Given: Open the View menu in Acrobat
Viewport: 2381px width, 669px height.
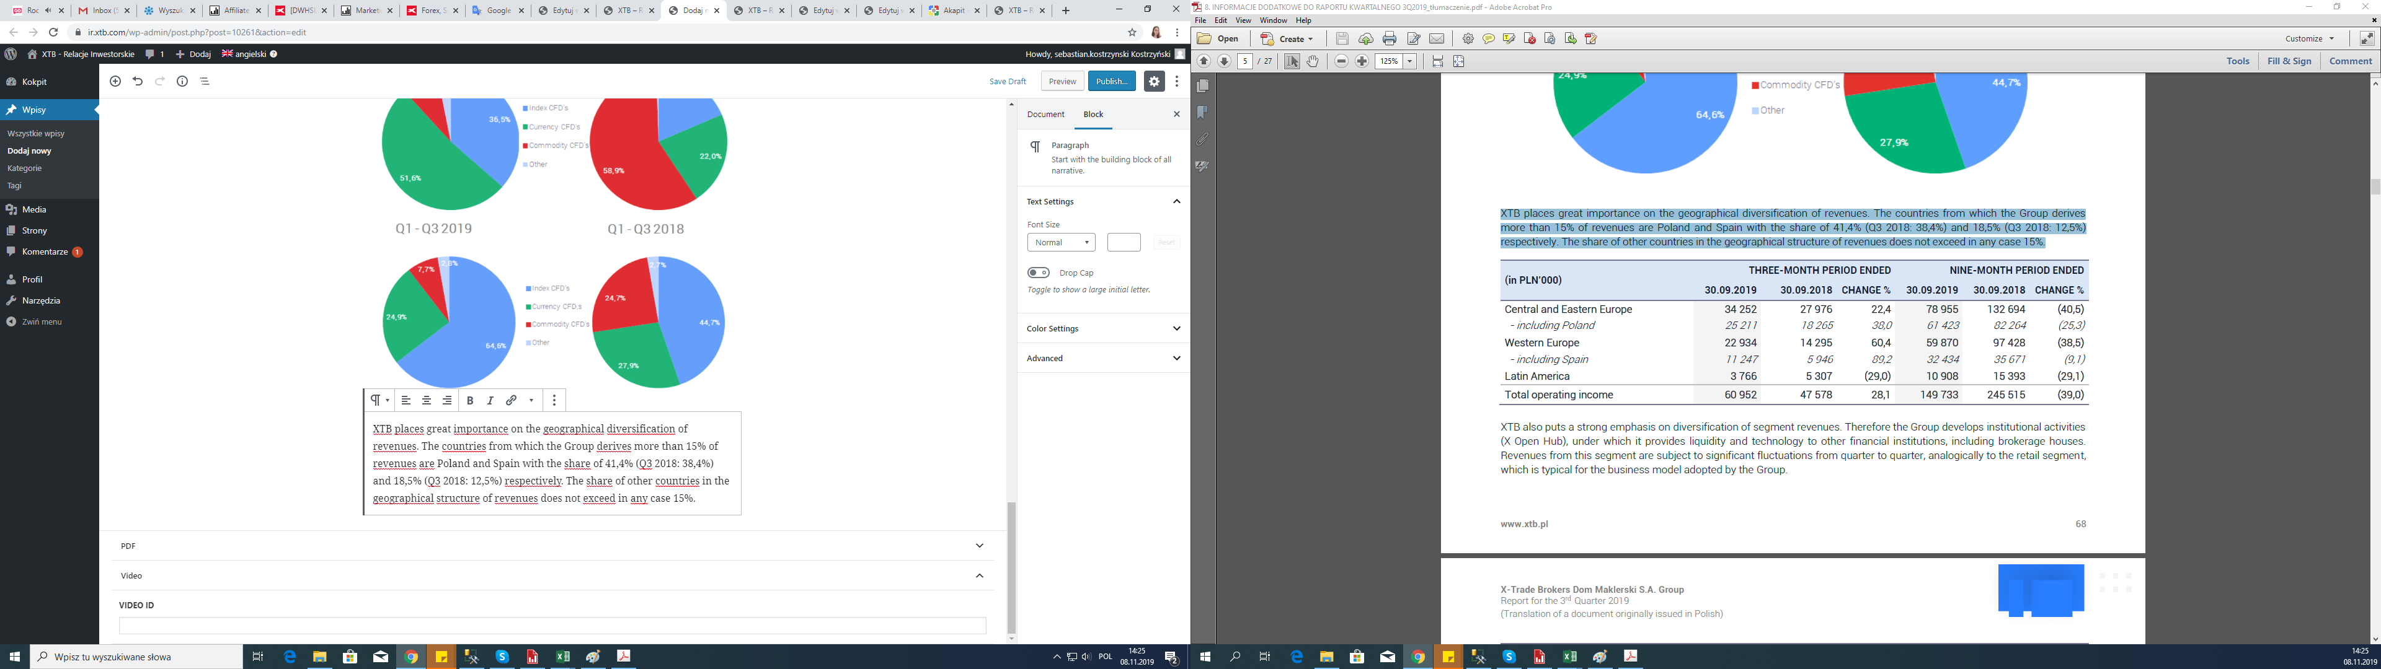Looking at the screenshot, I should coord(1243,20).
